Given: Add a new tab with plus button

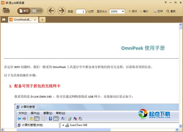Looking at the screenshot, I should click(42, 20).
